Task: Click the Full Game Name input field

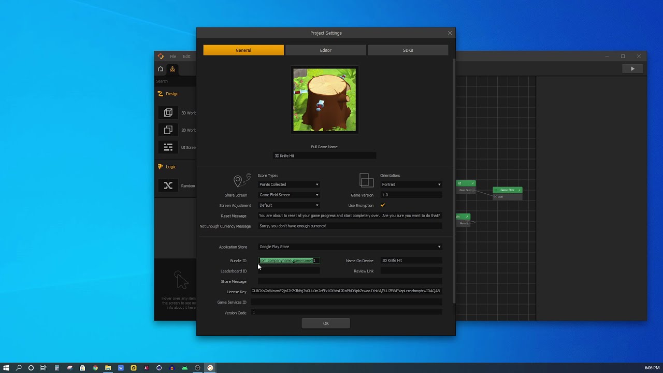Action: coord(325,156)
